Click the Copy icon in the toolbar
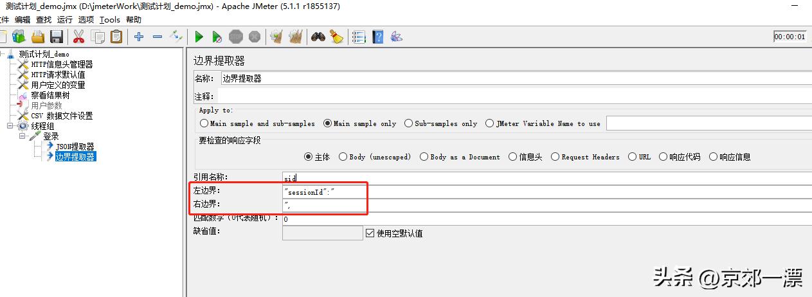812x297 pixels. tap(98, 37)
